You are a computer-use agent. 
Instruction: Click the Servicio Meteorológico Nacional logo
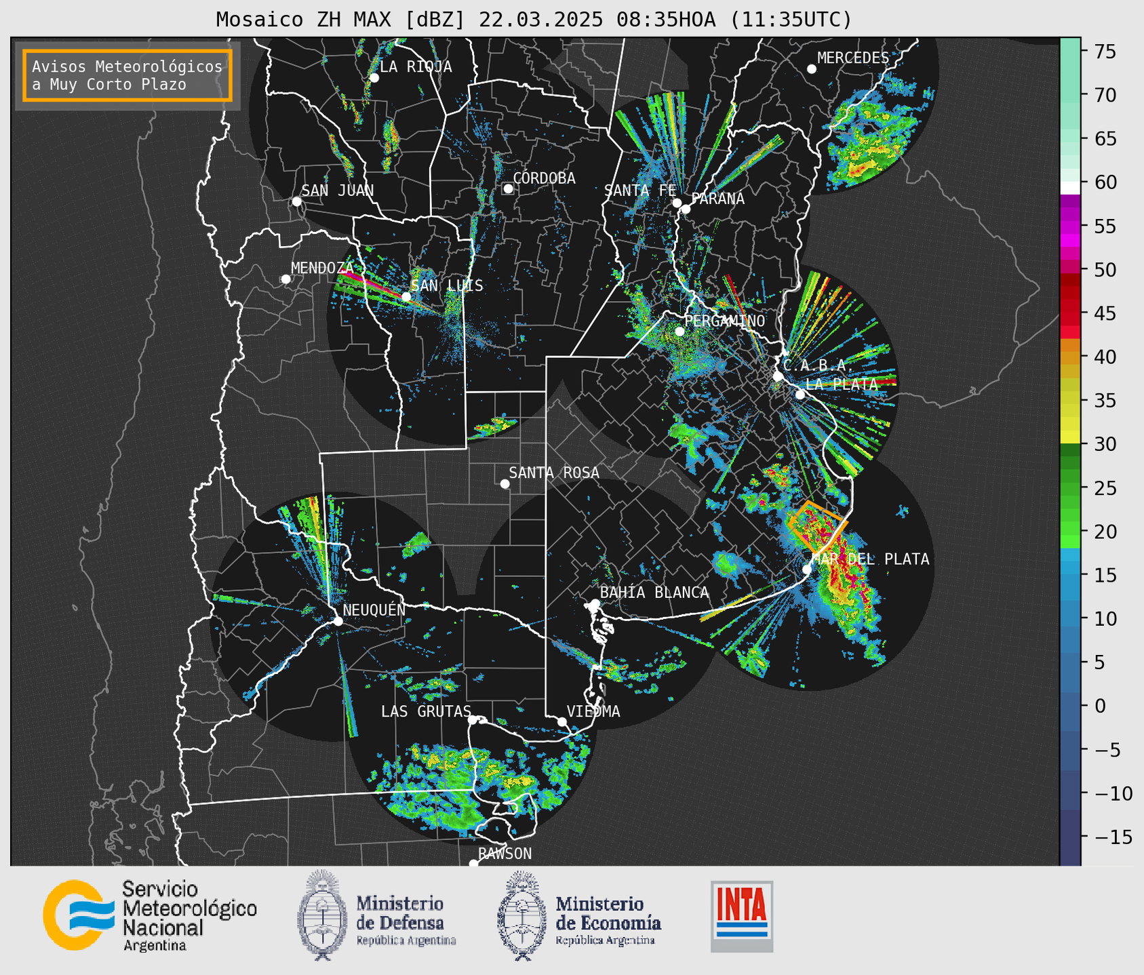point(150,915)
